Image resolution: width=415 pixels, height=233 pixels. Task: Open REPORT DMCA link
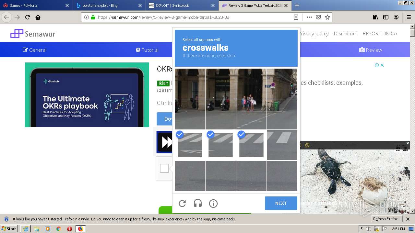[380, 33]
